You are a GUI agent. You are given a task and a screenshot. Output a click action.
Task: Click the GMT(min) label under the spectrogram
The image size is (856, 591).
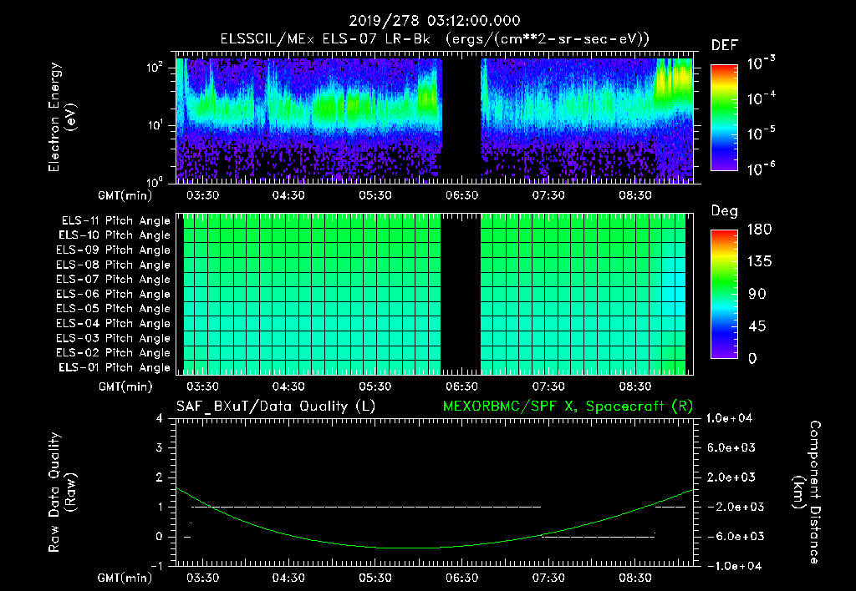click(125, 195)
